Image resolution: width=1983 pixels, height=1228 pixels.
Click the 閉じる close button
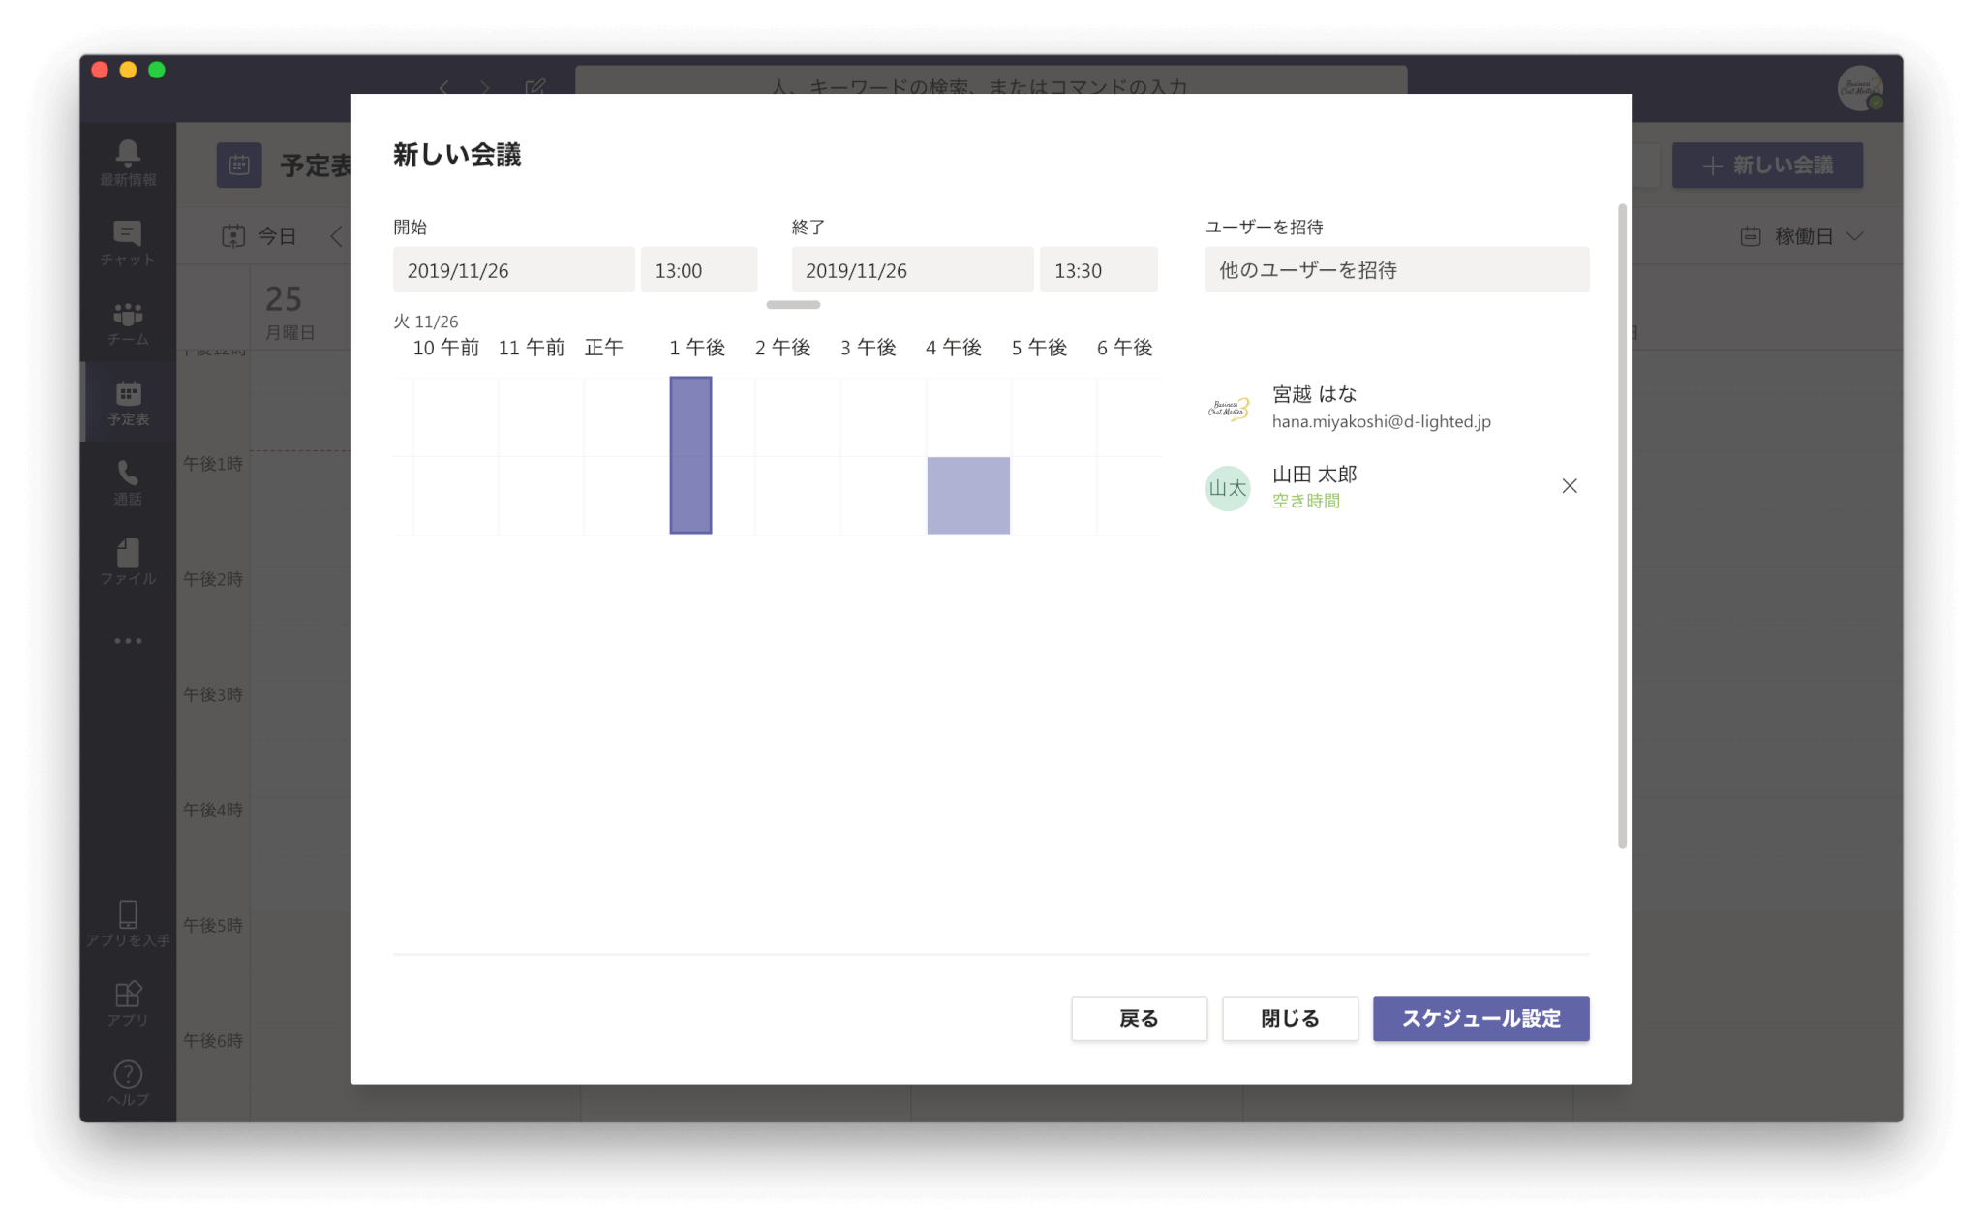[x=1290, y=1018]
